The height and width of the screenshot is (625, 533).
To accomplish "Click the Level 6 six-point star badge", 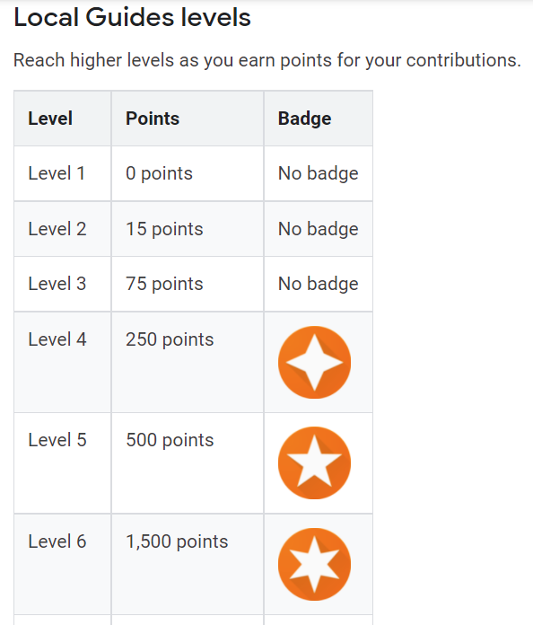I will [314, 565].
